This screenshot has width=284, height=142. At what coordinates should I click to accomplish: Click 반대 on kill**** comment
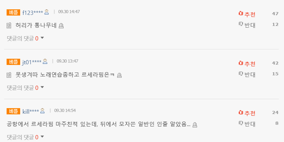click(x=247, y=124)
